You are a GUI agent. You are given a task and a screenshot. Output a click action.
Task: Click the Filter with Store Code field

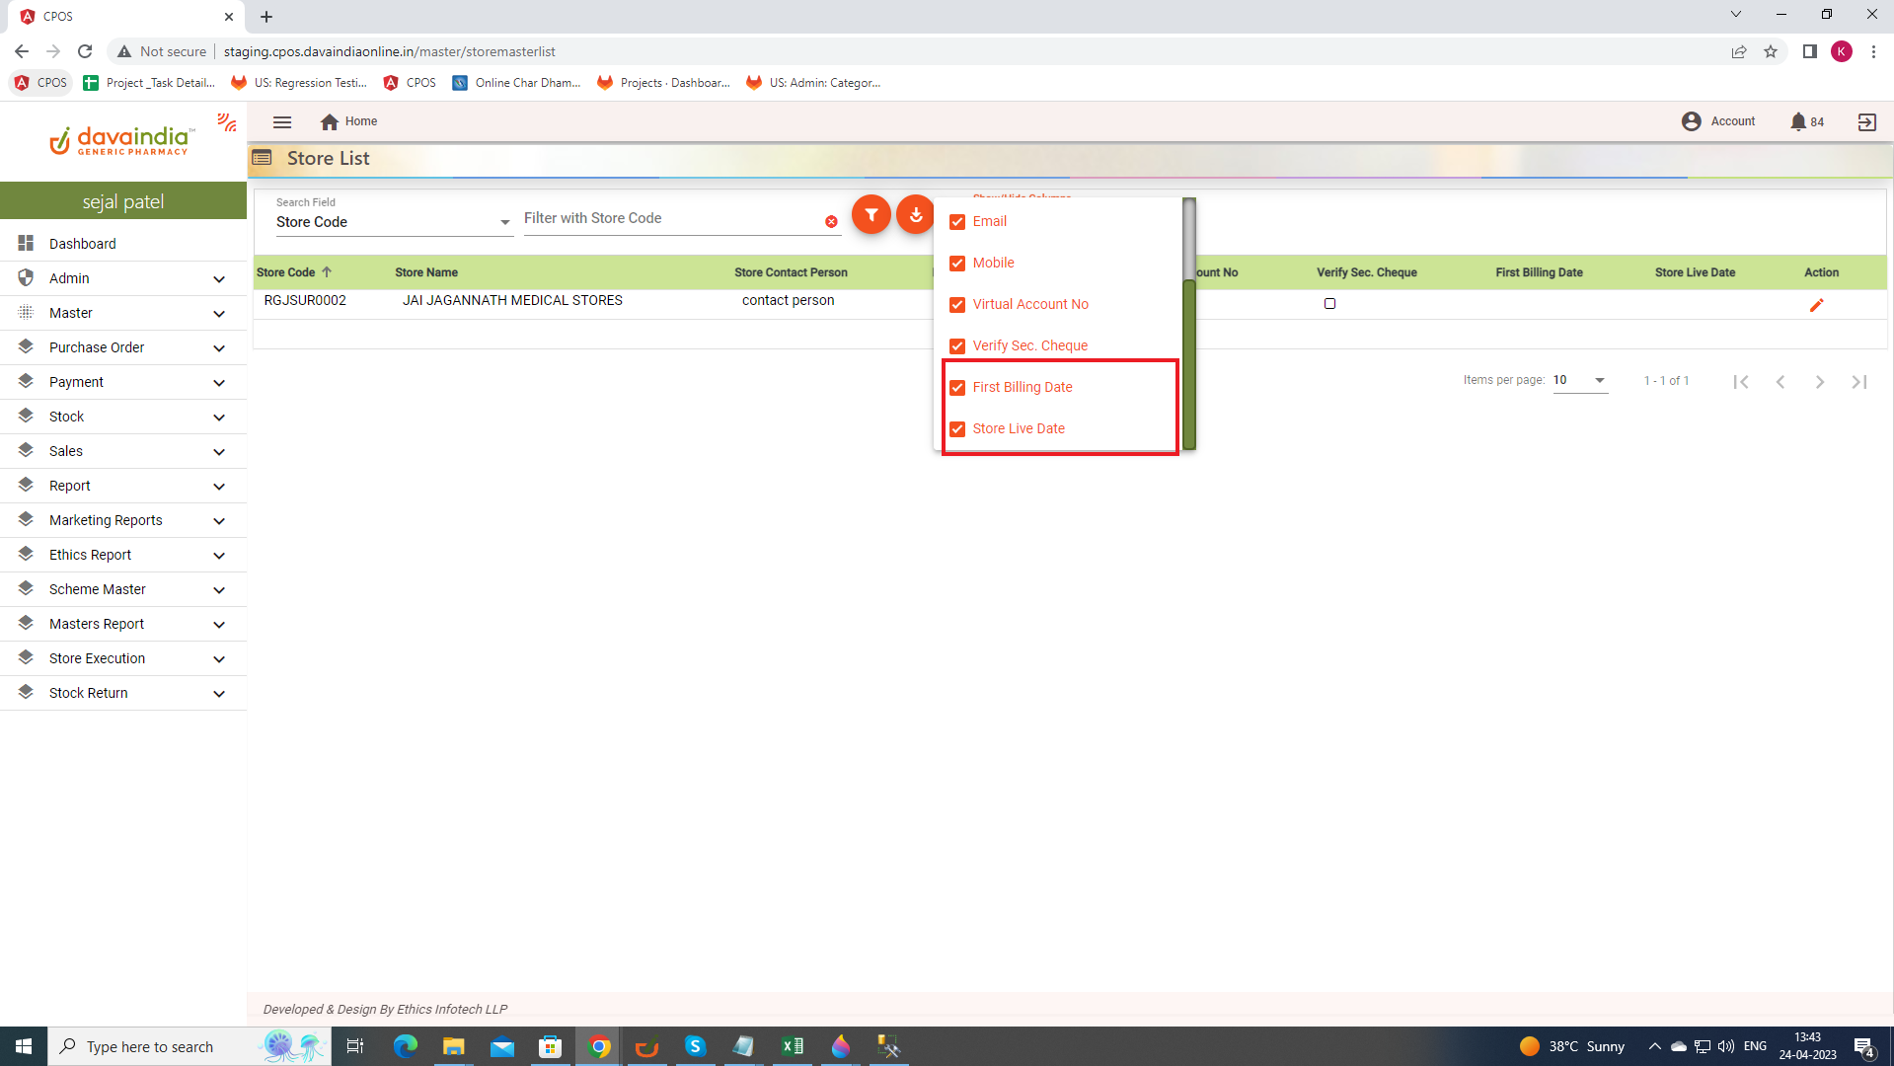click(x=671, y=218)
